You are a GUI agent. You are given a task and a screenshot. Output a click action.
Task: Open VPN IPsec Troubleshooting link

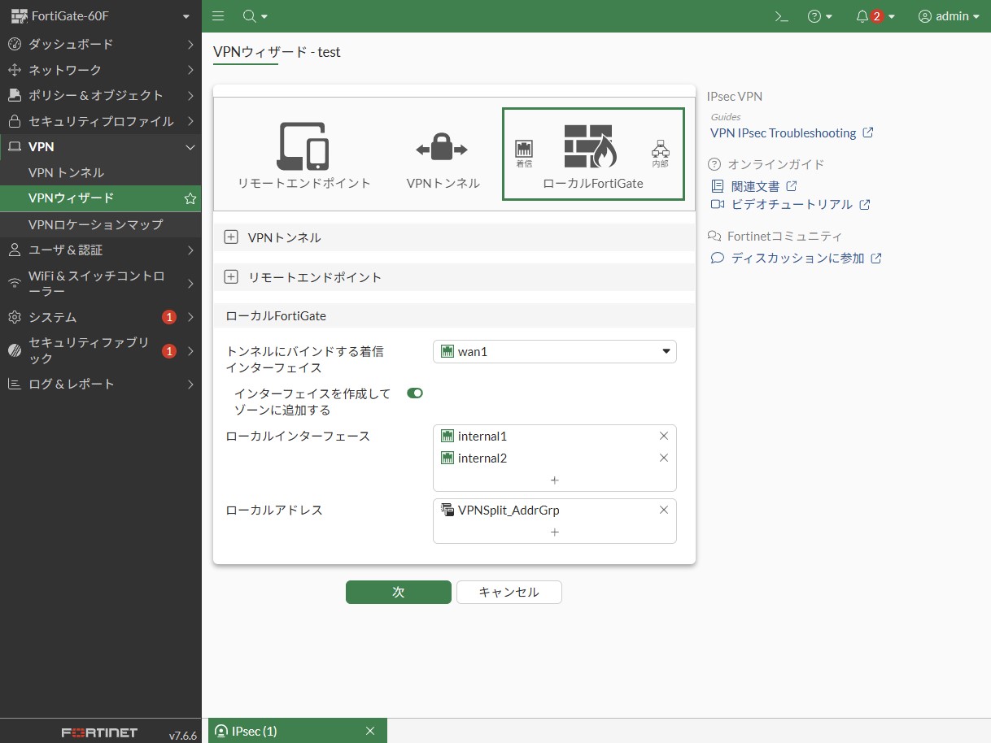click(783, 133)
